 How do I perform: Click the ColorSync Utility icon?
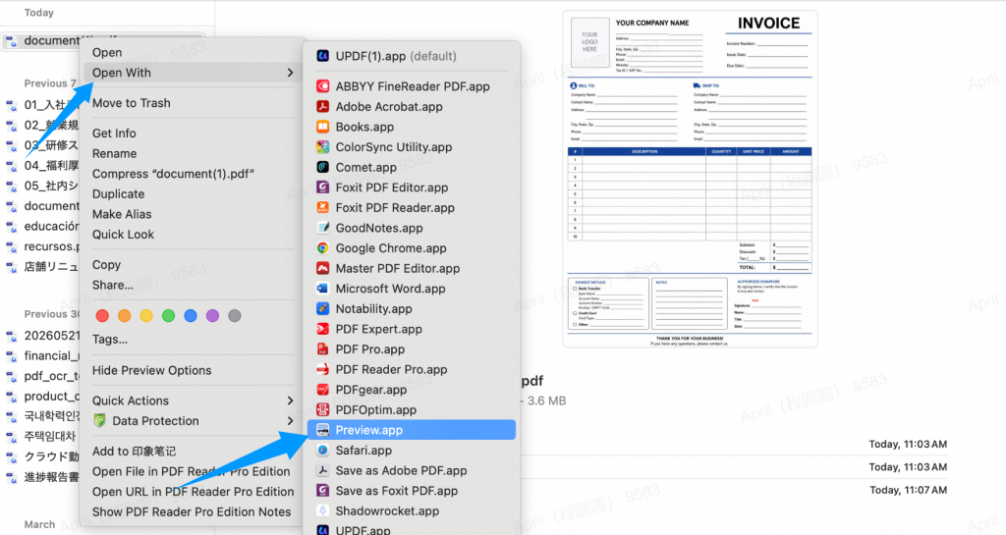tap(322, 146)
